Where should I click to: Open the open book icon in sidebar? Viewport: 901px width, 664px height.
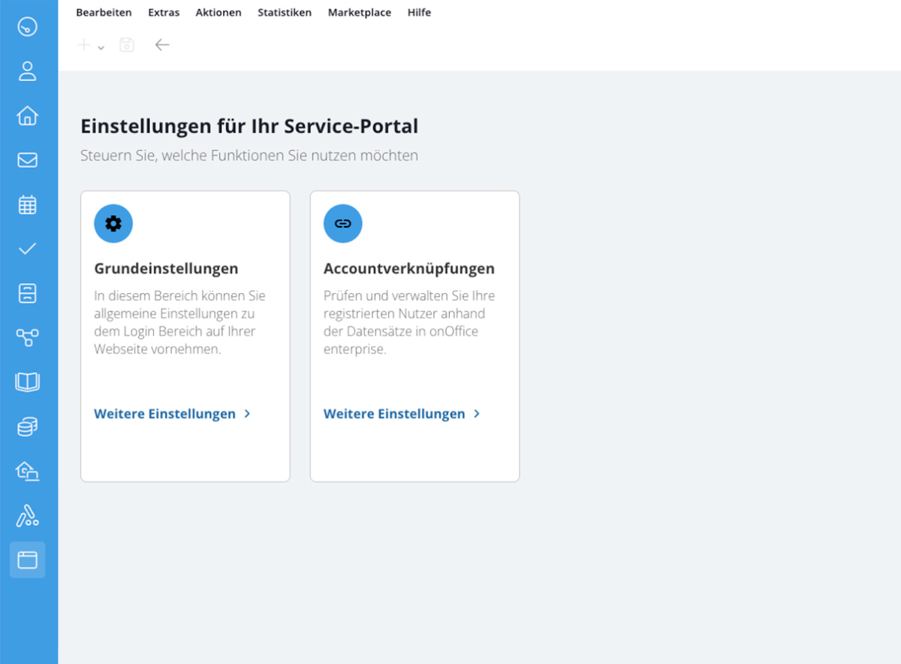coord(27,382)
